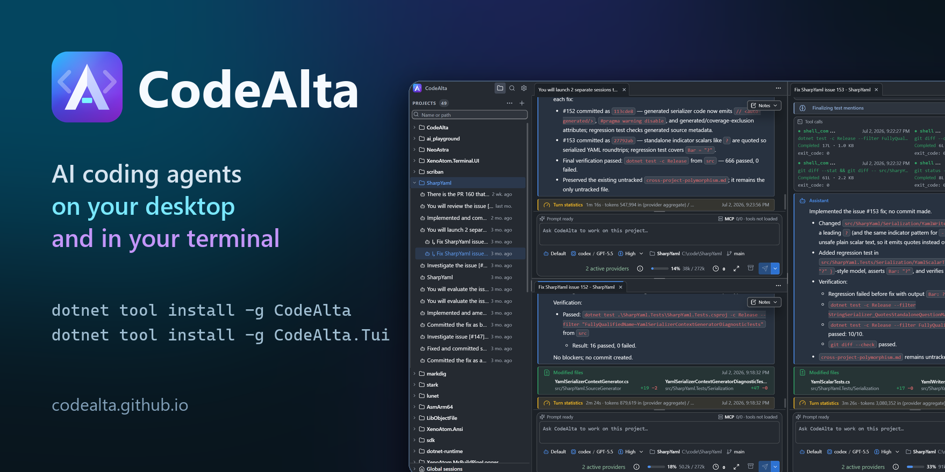Open the projects folder view icon

point(500,88)
